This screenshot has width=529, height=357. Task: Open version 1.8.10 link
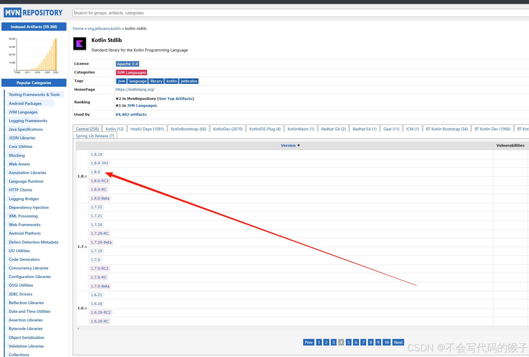click(97, 155)
